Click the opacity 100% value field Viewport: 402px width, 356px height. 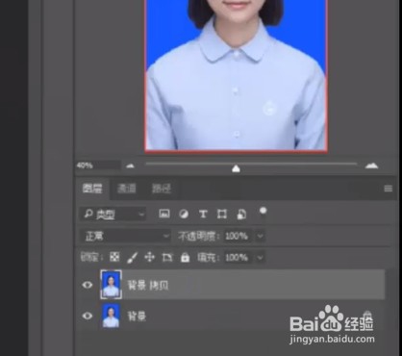[x=237, y=237]
